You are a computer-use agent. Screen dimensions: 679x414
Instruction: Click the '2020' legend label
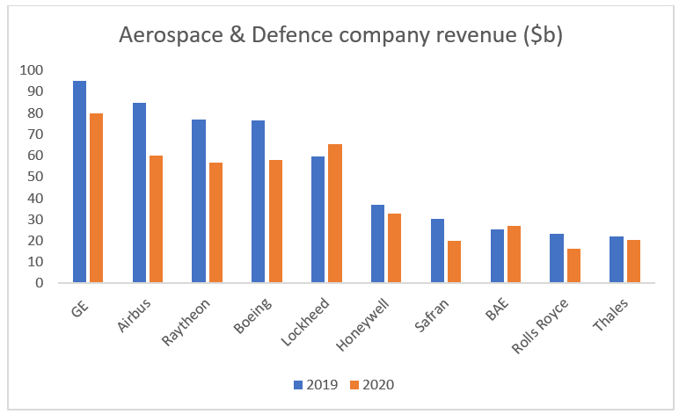point(378,385)
